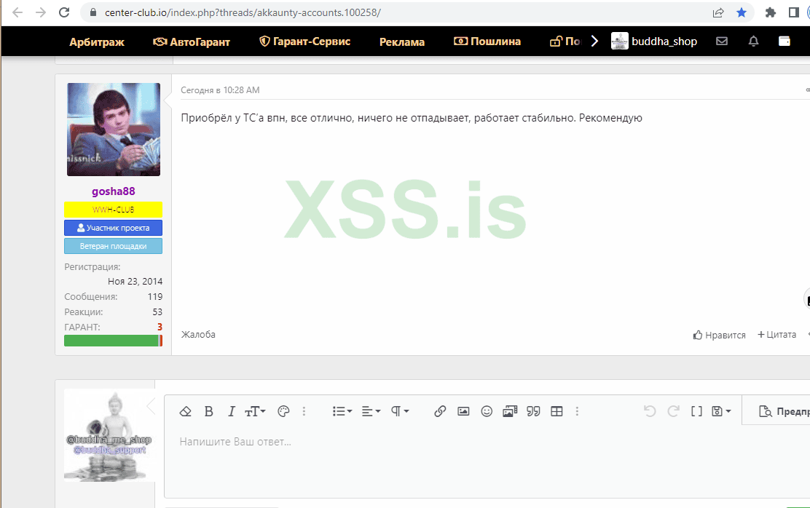
Task: Click the registration date Ноя 23, 2014
Action: point(135,282)
